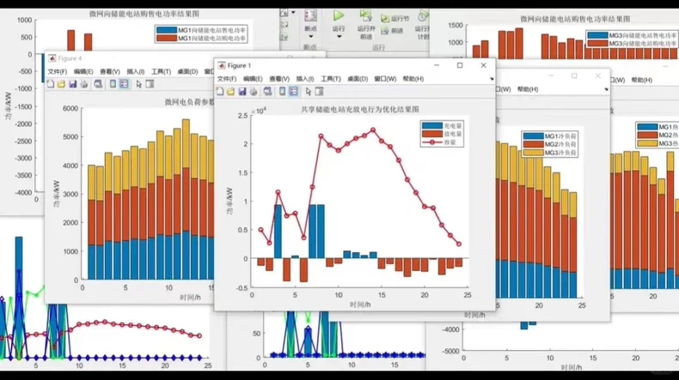The height and width of the screenshot is (380, 679).
Task: Click Open File icon in Figure 4 toolbar
Action: 62,84
